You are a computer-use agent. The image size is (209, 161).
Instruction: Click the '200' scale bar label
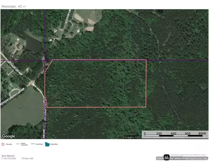[159, 133]
